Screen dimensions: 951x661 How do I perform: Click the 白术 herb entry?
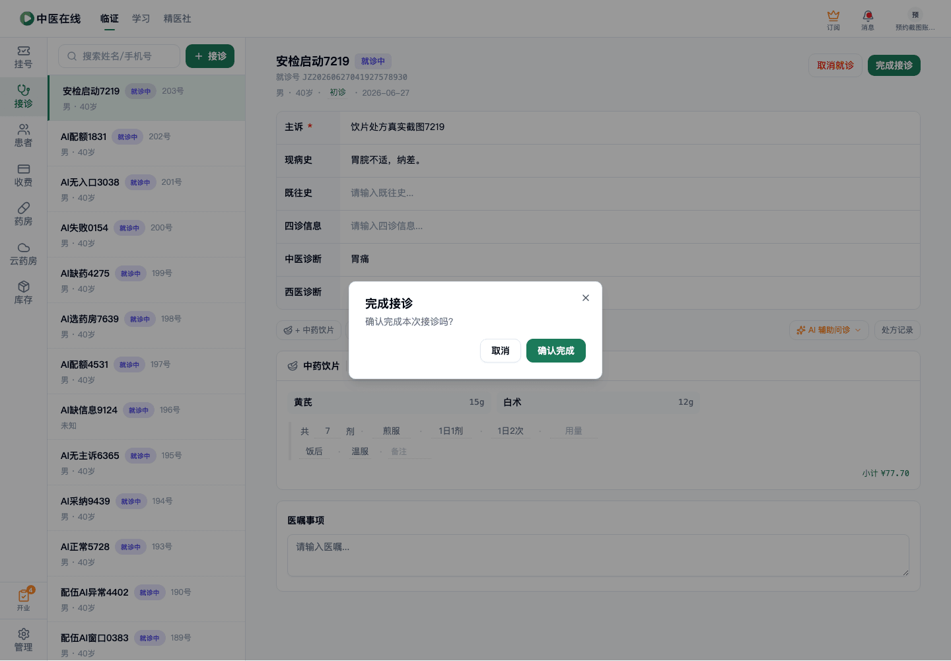[x=598, y=402]
